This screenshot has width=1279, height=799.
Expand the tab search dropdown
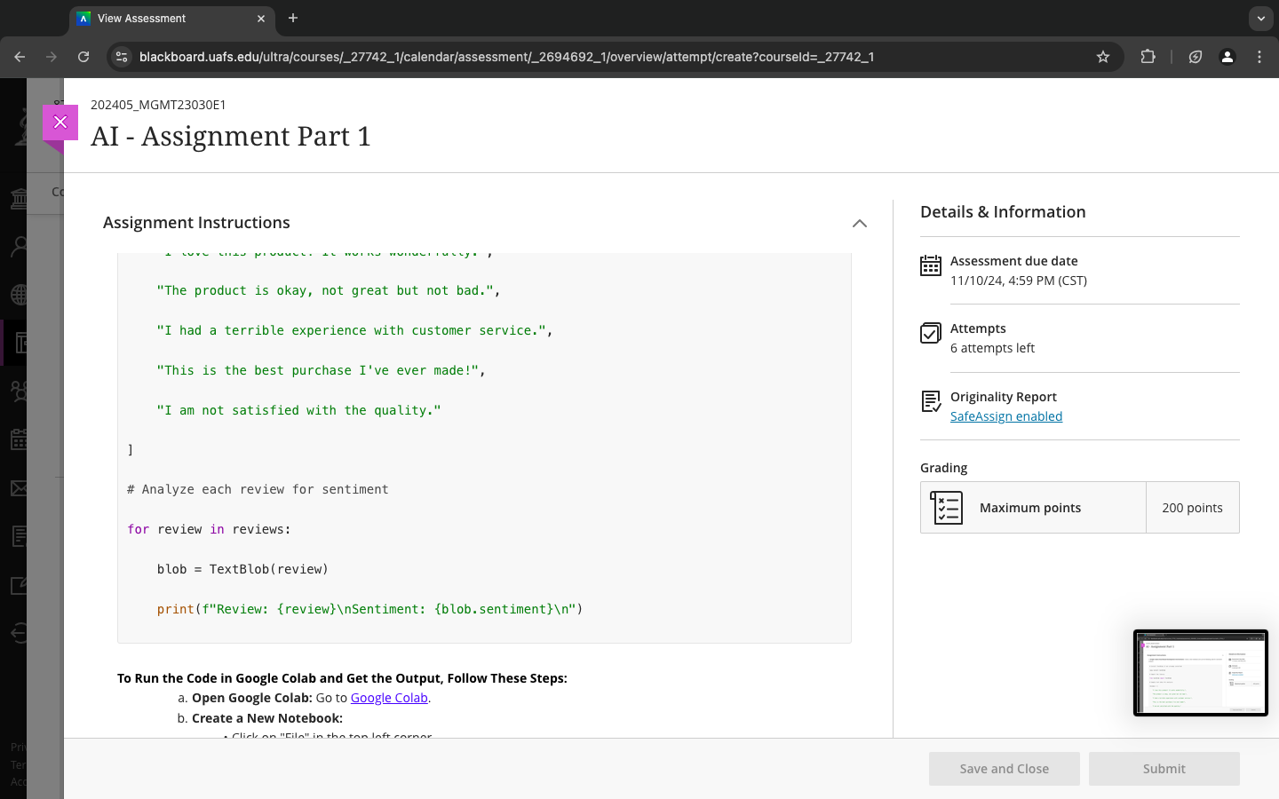tap(1261, 18)
